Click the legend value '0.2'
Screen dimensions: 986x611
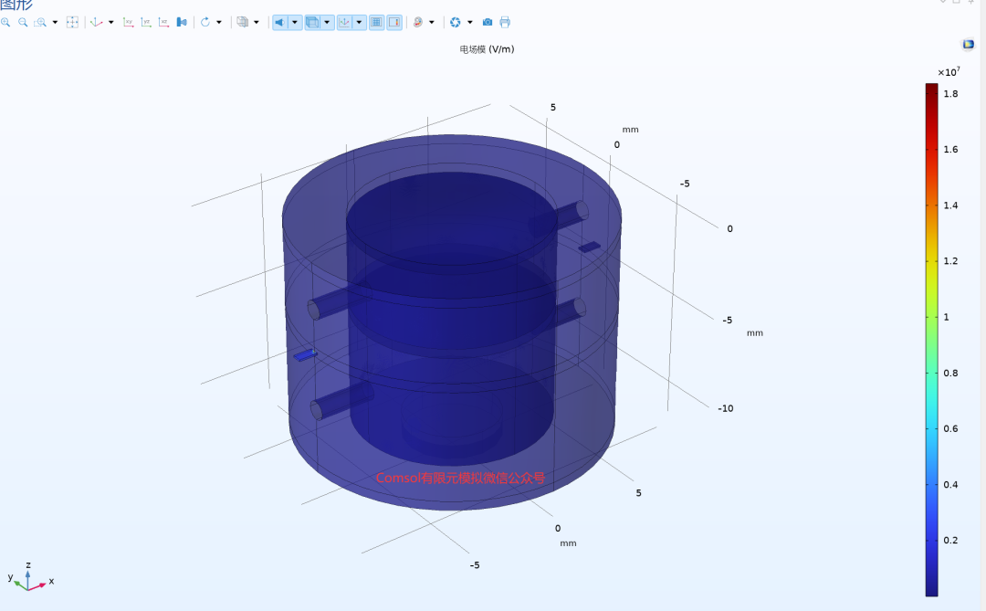[950, 540]
